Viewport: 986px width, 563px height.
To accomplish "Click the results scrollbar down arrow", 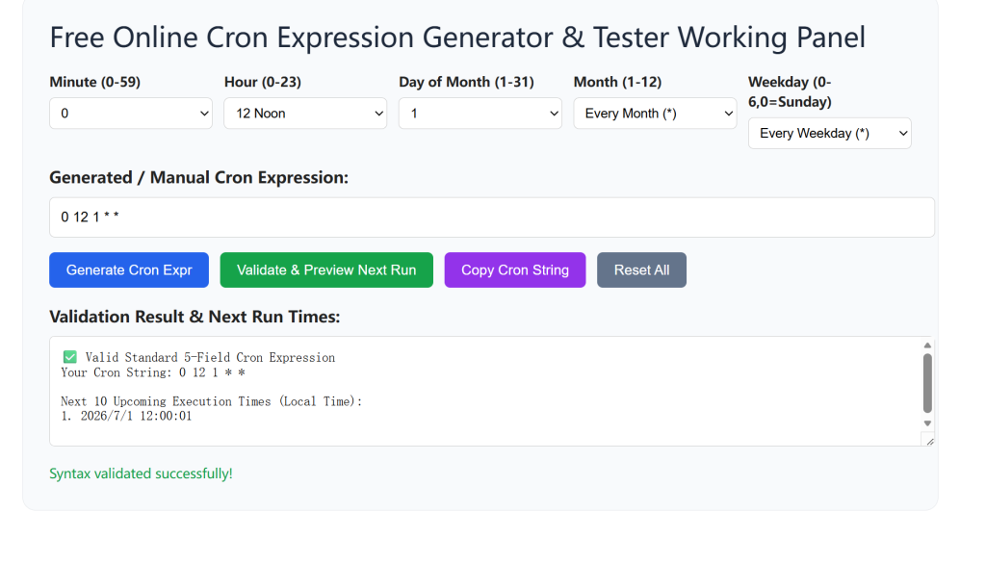I will coord(927,423).
